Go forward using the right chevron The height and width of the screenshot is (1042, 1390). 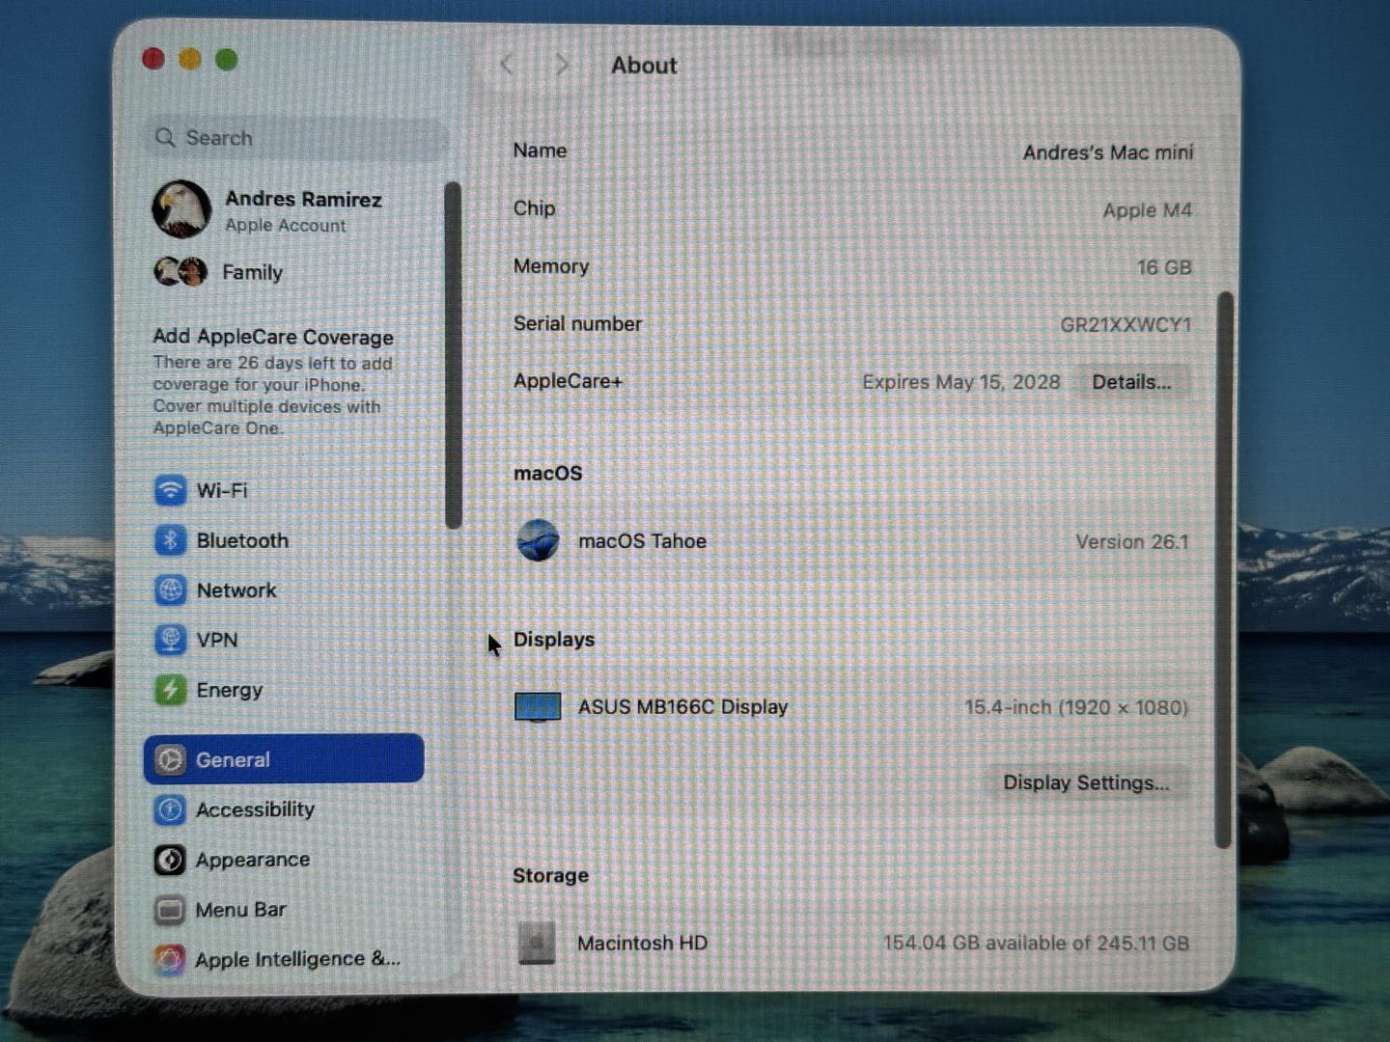click(x=562, y=66)
